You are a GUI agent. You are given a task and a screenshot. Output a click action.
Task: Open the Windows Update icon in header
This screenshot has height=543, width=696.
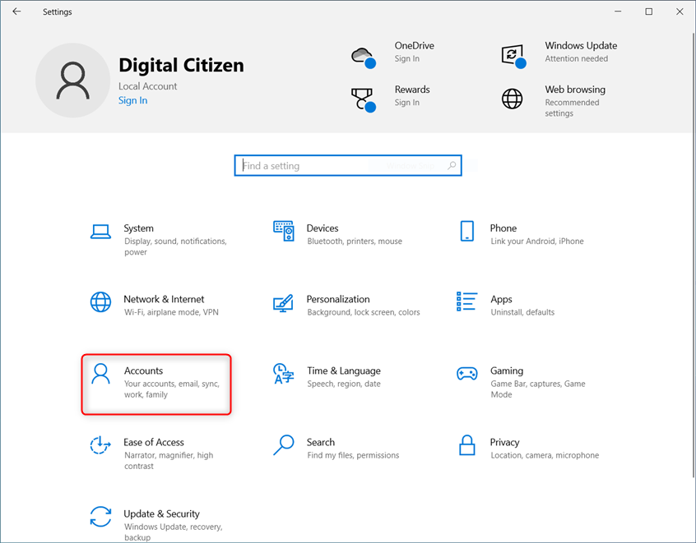click(513, 57)
